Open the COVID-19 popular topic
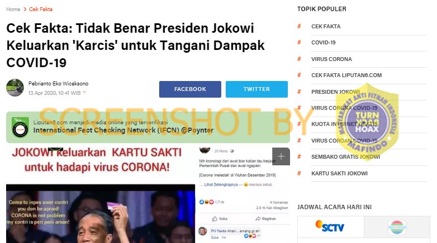 323,43
